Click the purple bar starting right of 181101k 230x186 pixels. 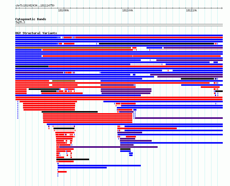[x=179, y=118]
